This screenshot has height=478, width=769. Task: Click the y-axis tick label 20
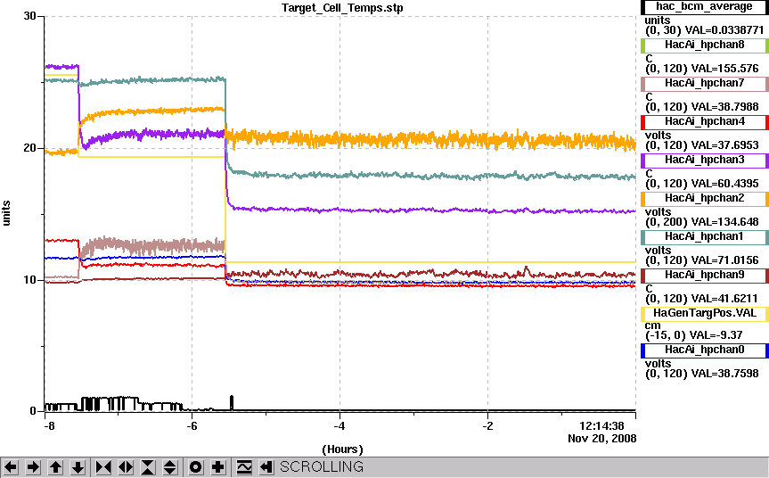30,148
